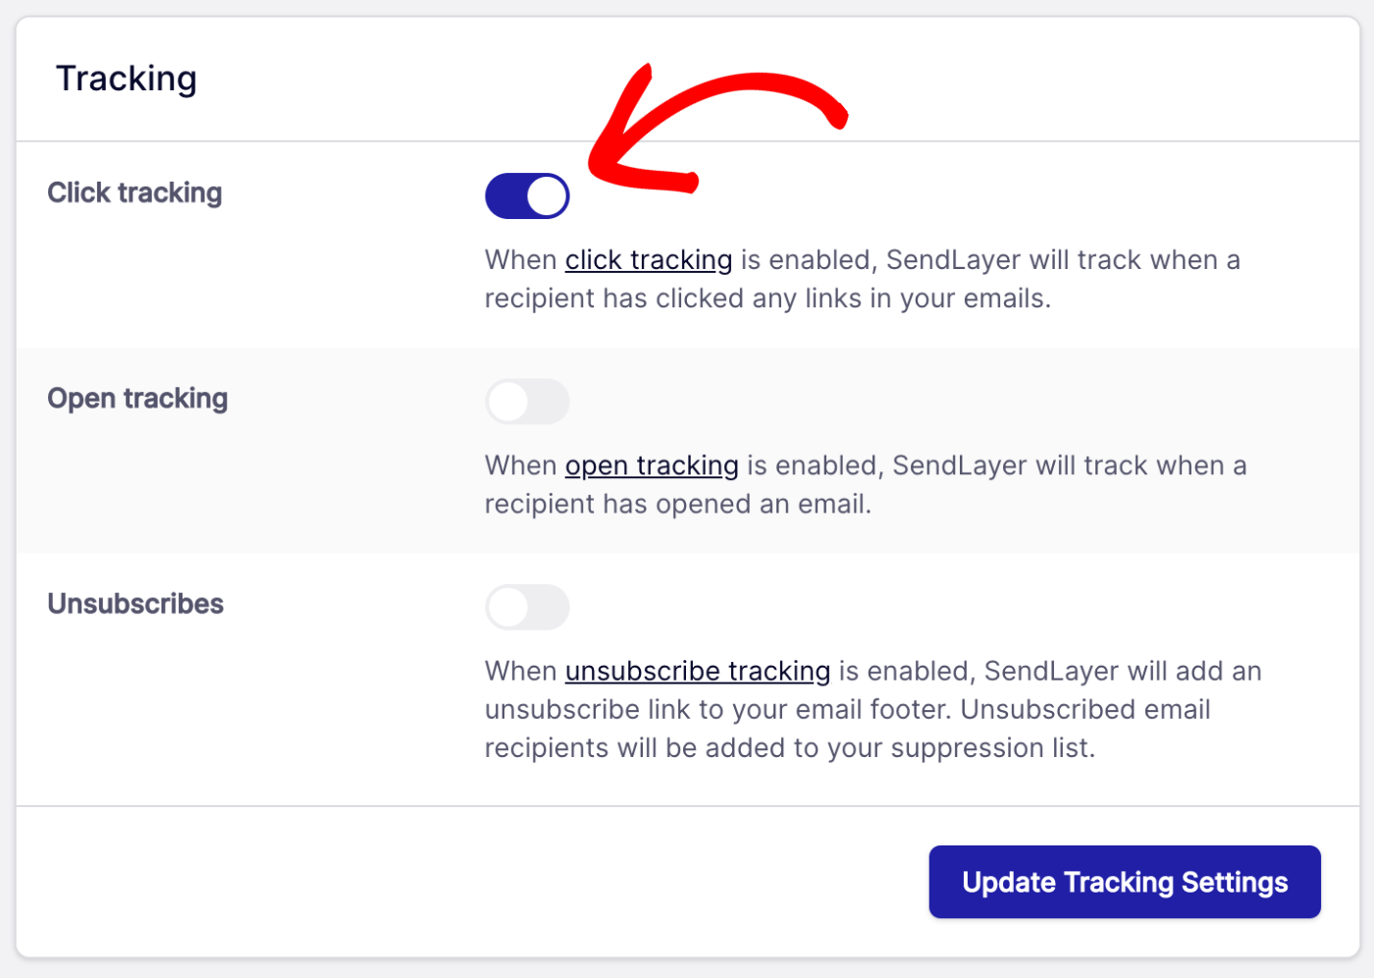The height and width of the screenshot is (978, 1374).
Task: Click the Update Tracking Settings button
Action: pyautogui.click(x=1124, y=881)
